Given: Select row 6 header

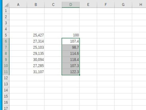Looking at the screenshot, I should click(6, 41).
